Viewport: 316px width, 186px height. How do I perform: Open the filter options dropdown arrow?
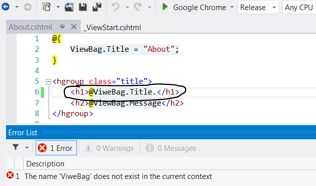27,148
